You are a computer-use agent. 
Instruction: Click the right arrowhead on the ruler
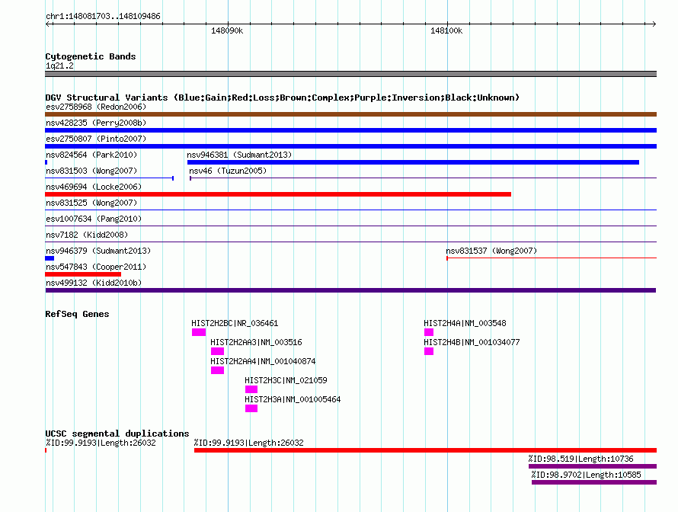click(654, 24)
